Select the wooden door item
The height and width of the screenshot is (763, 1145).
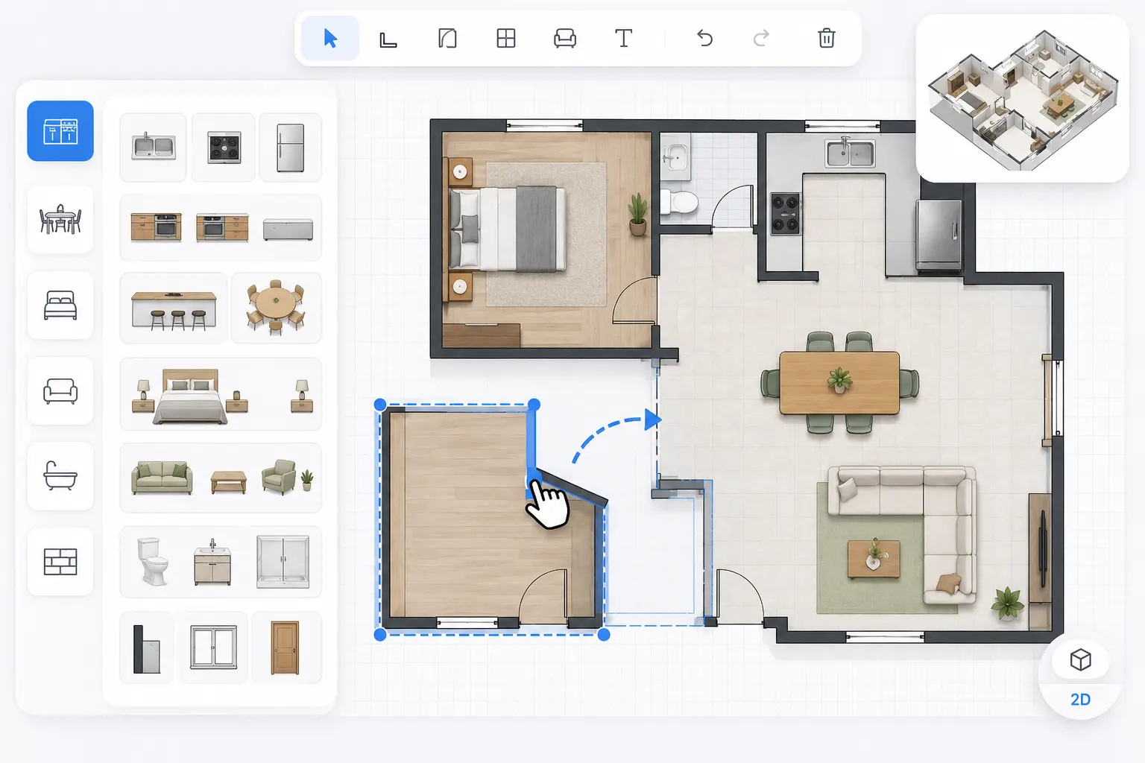pyautogui.click(x=285, y=648)
